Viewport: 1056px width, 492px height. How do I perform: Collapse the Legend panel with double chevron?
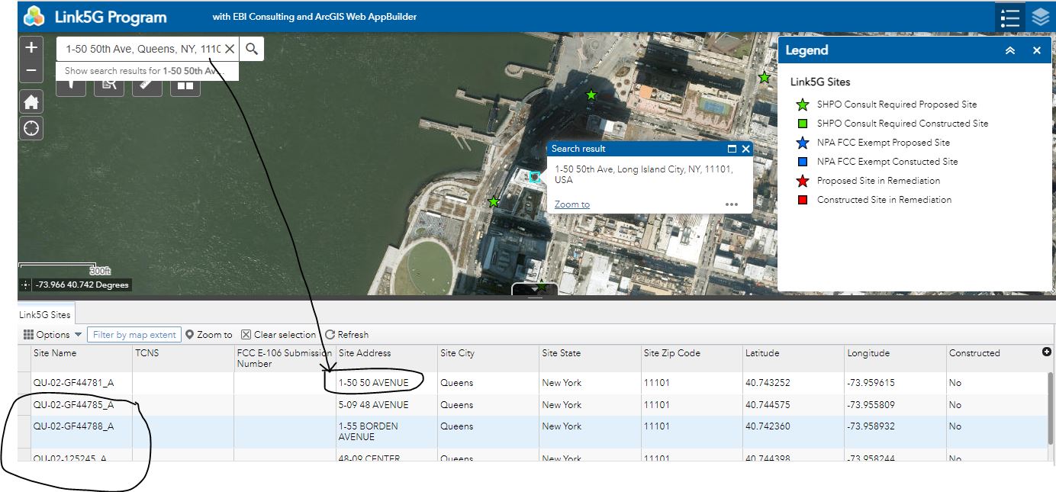click(x=1010, y=50)
